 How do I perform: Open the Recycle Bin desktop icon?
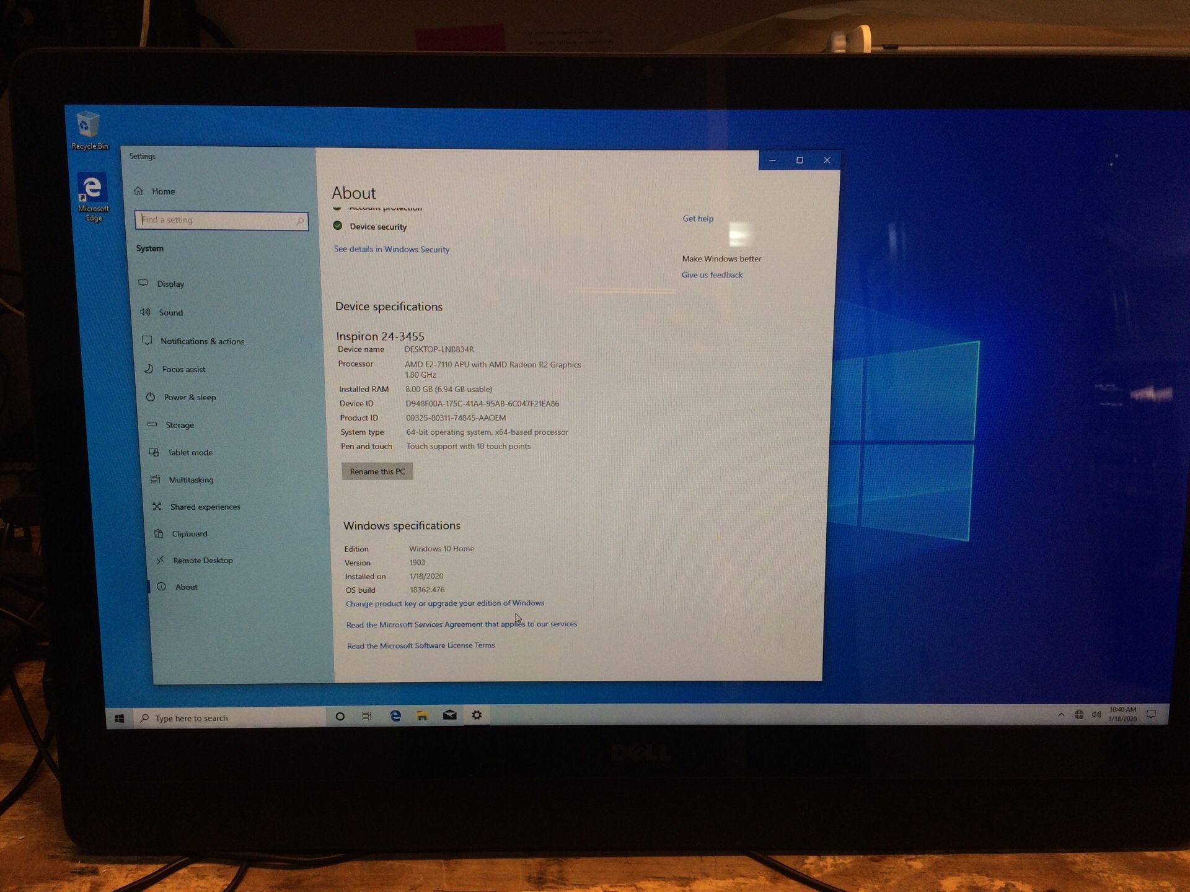(x=89, y=131)
